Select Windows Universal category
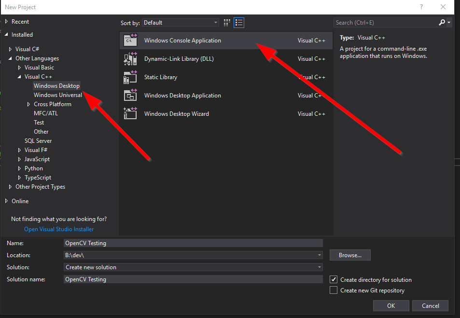Screen dimensions: 460x318 click(x=58, y=95)
